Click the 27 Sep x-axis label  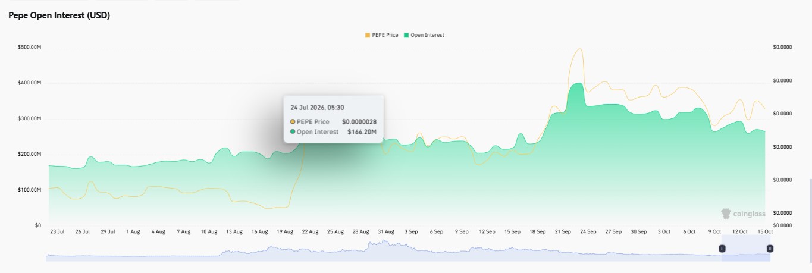point(613,231)
